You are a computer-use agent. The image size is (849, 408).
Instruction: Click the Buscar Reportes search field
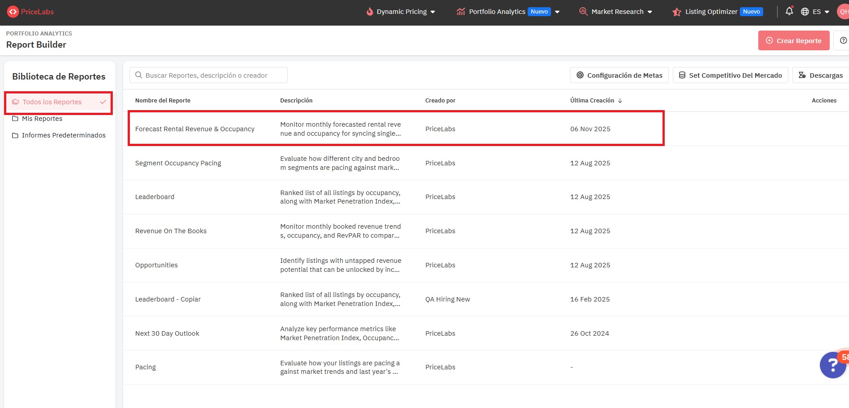[x=209, y=75]
